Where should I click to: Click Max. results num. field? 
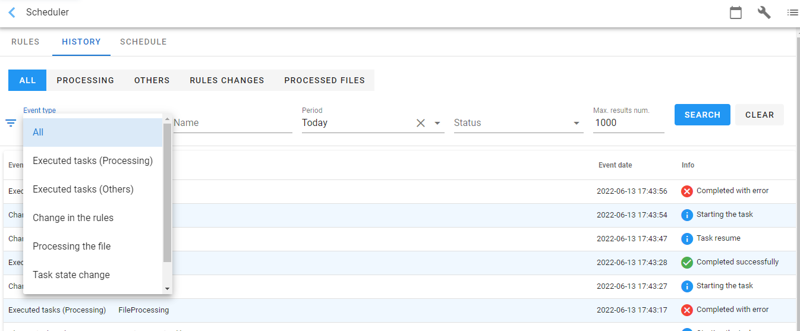[x=629, y=123]
